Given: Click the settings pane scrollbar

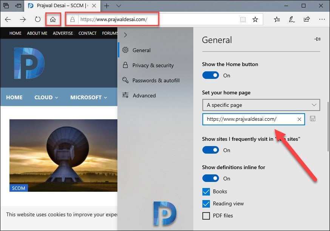Looking at the screenshot, I should pyautogui.click(x=328, y=126).
